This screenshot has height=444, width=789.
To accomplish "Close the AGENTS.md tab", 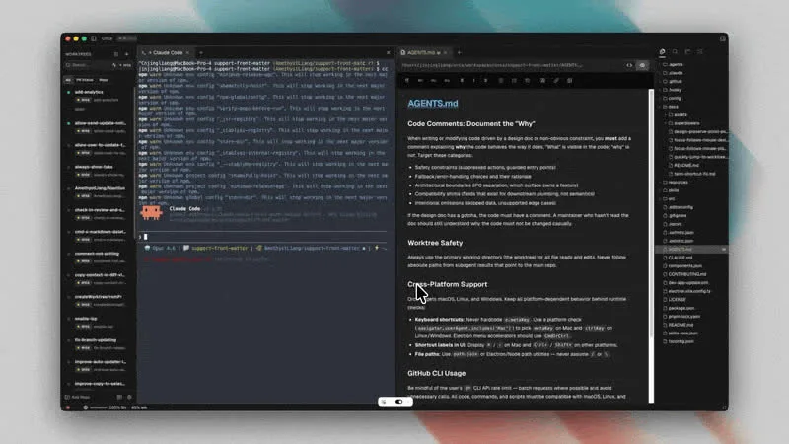I will tap(445, 53).
